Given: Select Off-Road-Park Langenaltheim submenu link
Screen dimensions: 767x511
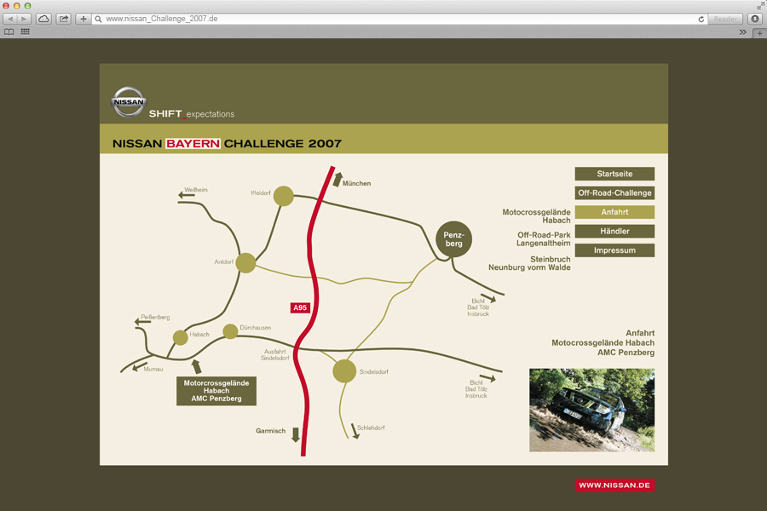Looking at the screenshot, I should [x=544, y=239].
